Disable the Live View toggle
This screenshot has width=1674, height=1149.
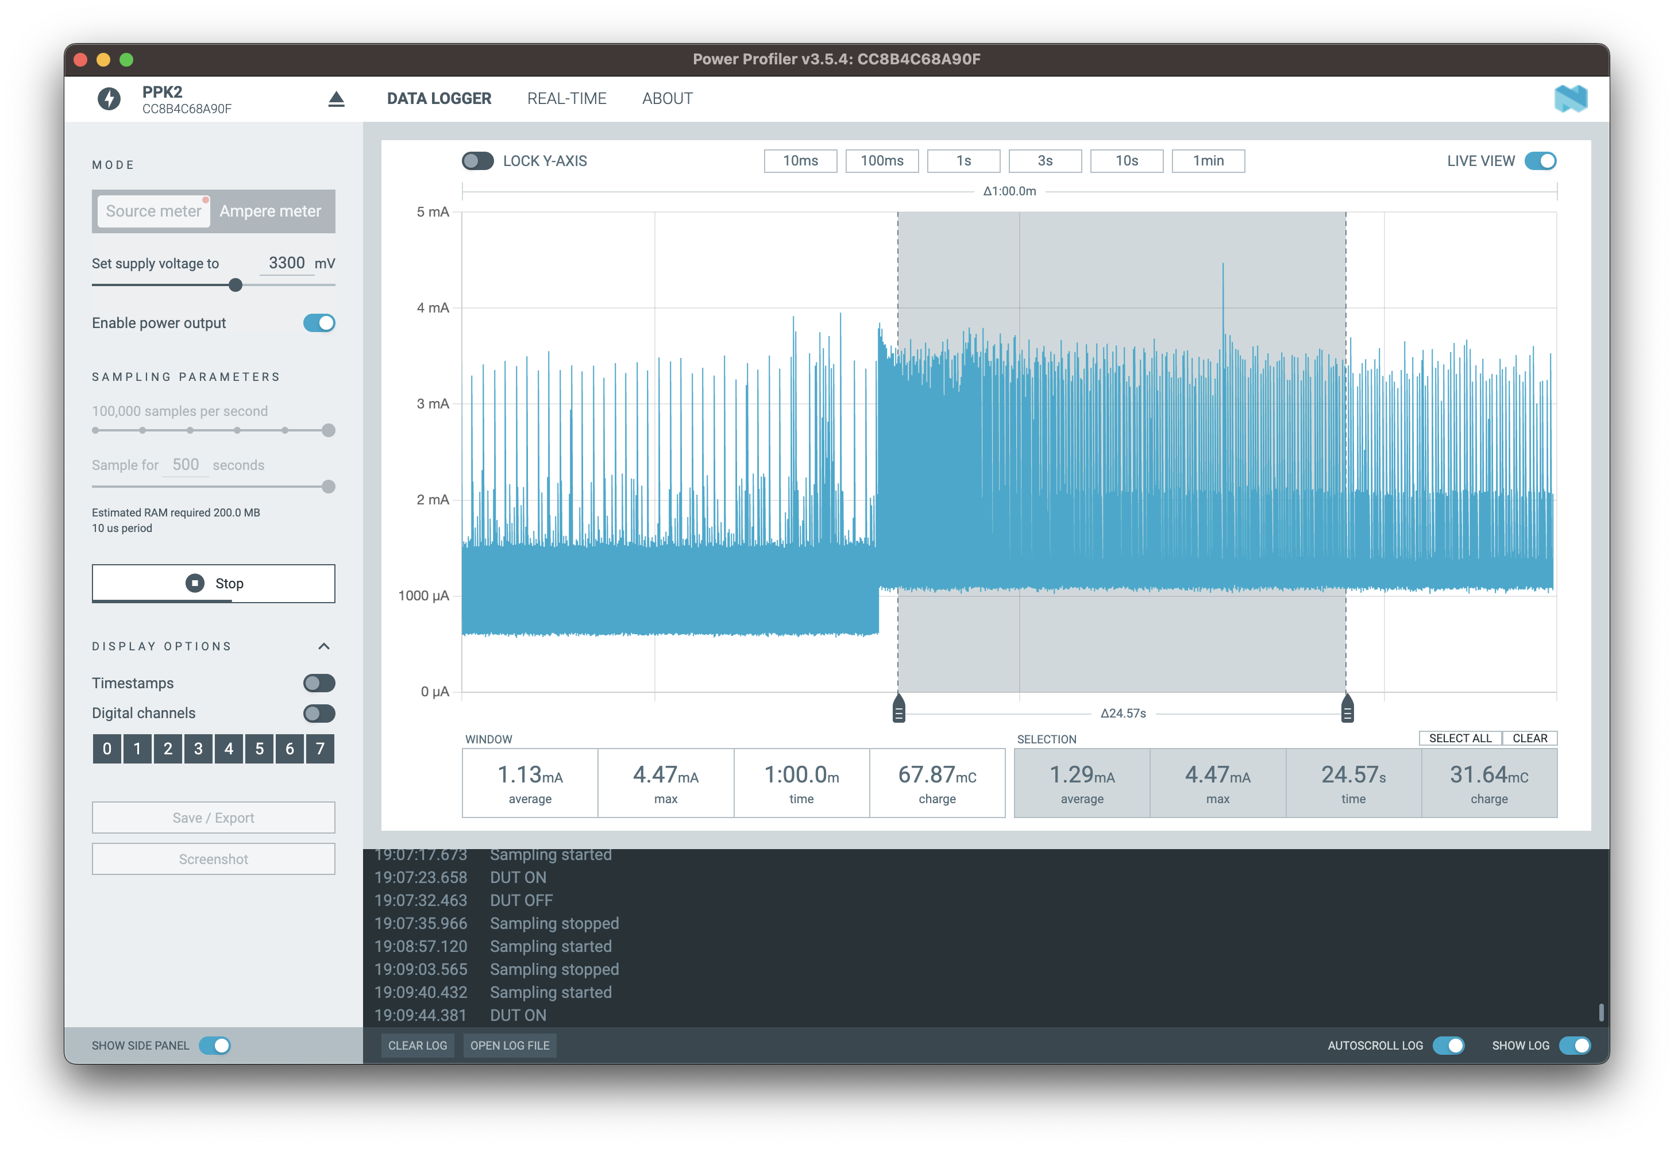tap(1540, 161)
